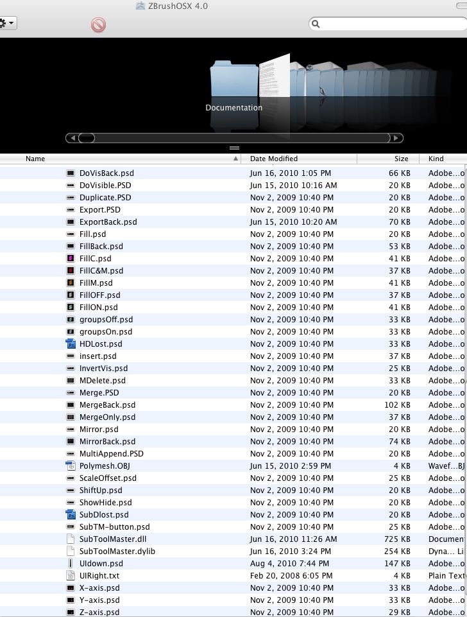
Task: Click the ExportBack.psd file icon
Action: click(71, 222)
